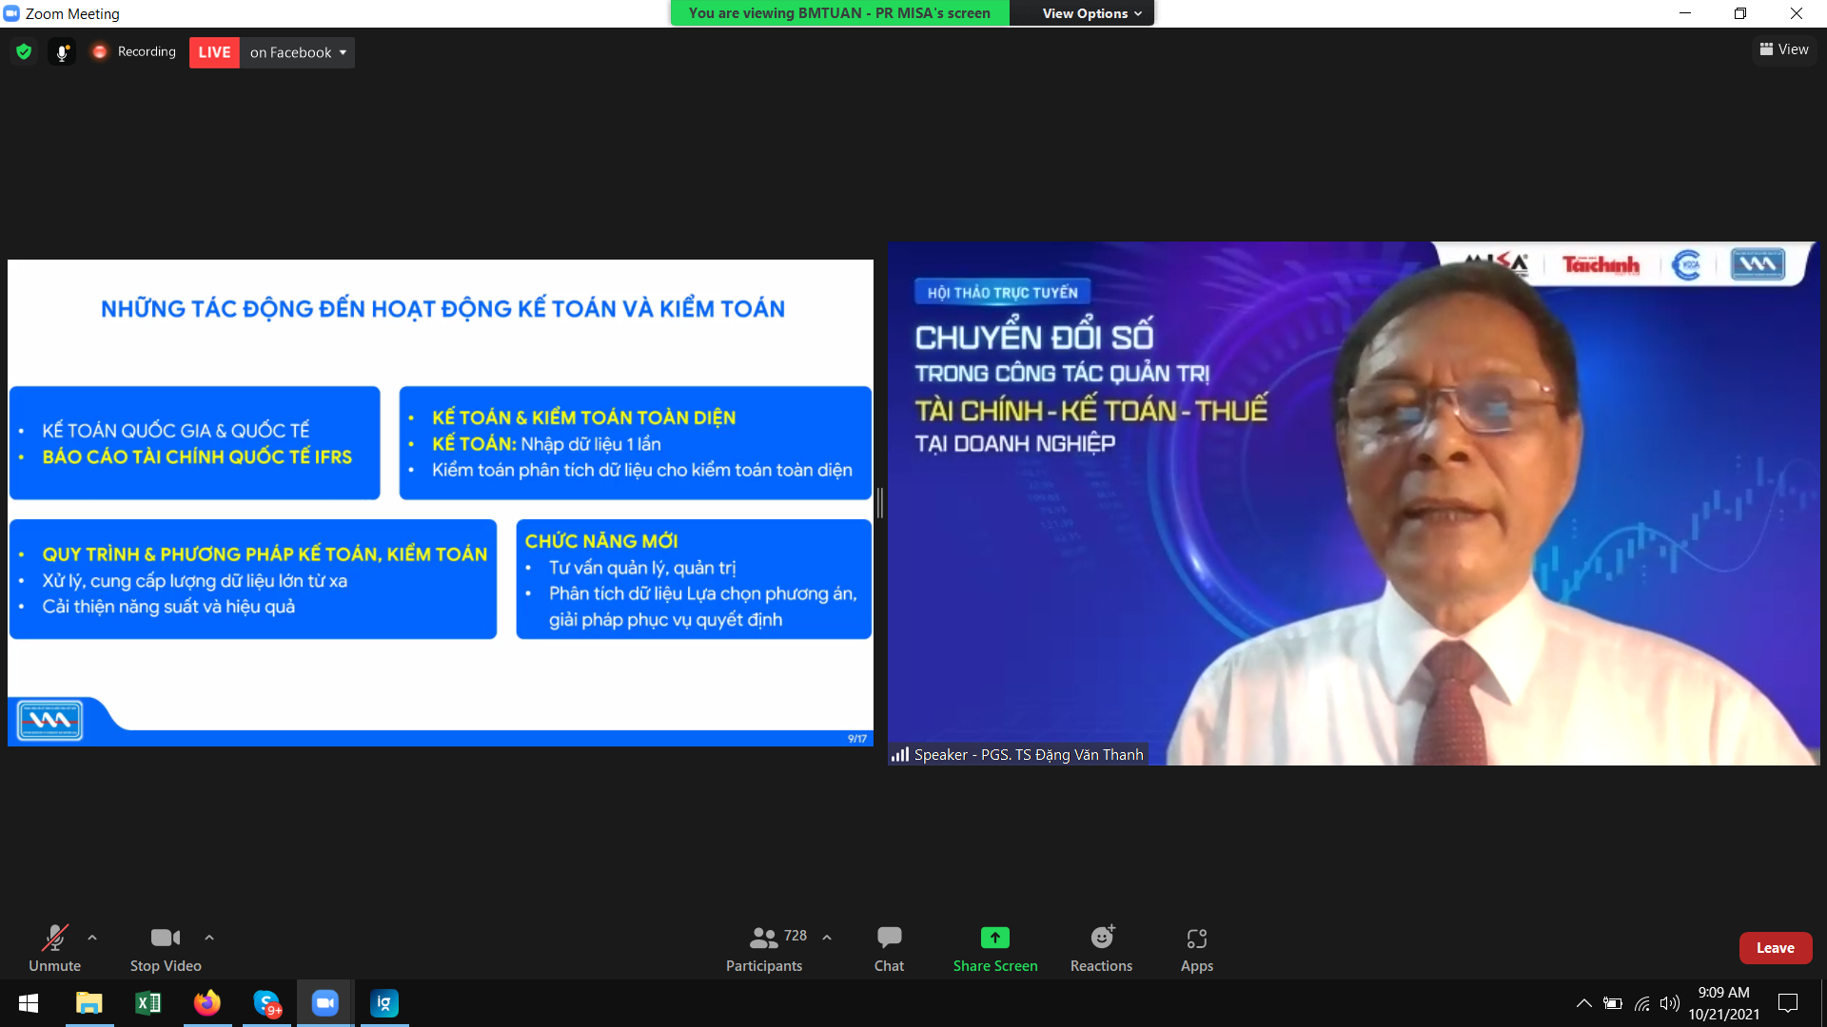Click the green Share Screen icon

tap(994, 938)
